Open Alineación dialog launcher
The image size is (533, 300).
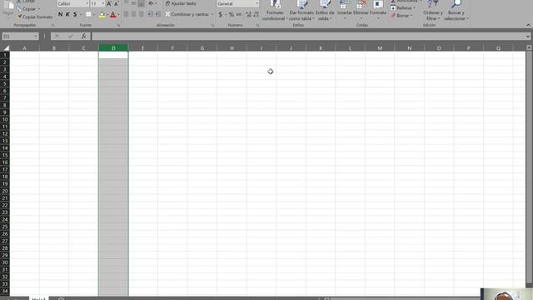[x=213, y=25]
